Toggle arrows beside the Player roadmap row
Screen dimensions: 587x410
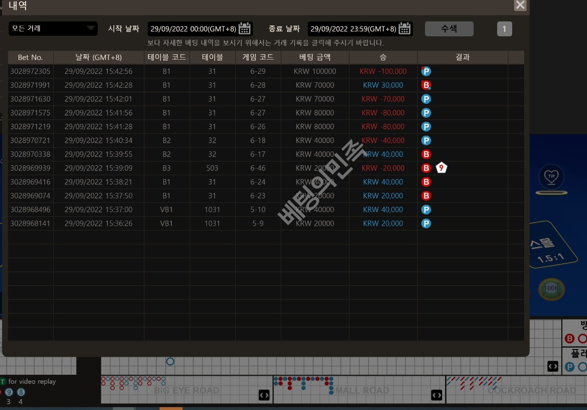point(553,366)
